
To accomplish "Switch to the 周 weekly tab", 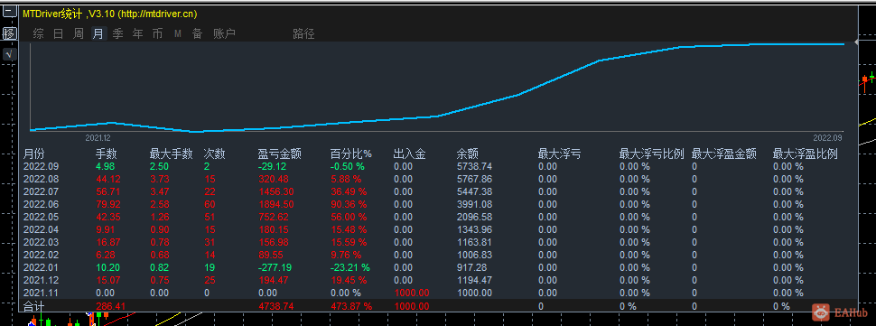I will click(79, 34).
